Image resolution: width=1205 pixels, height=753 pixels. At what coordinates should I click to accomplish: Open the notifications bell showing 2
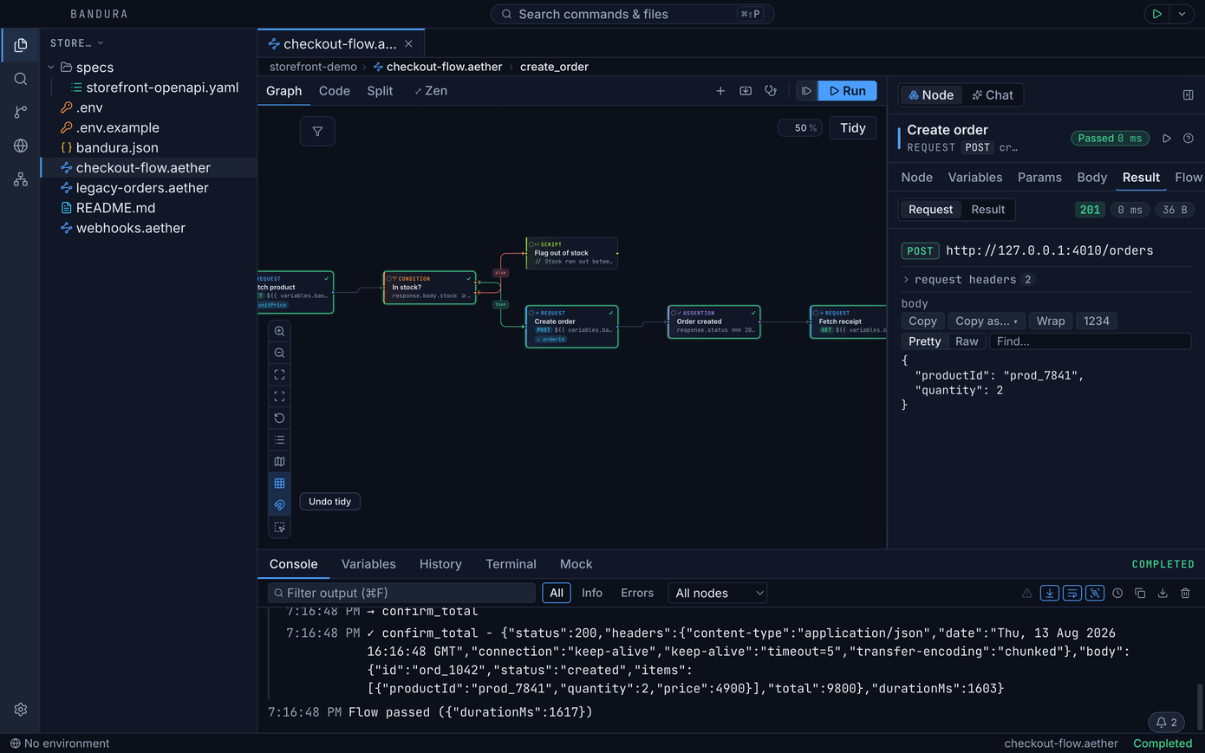click(x=1167, y=722)
